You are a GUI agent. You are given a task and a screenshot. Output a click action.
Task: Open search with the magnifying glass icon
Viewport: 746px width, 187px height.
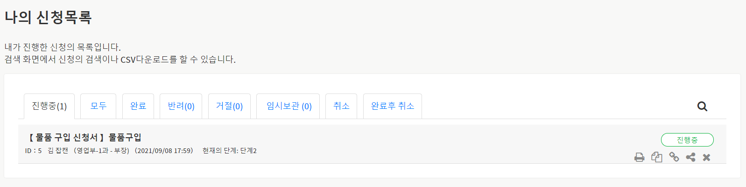702,107
